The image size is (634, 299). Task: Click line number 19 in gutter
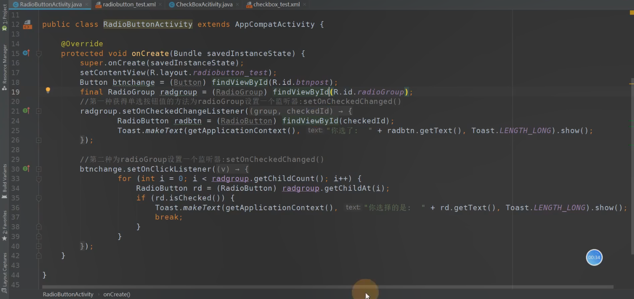tap(15, 92)
